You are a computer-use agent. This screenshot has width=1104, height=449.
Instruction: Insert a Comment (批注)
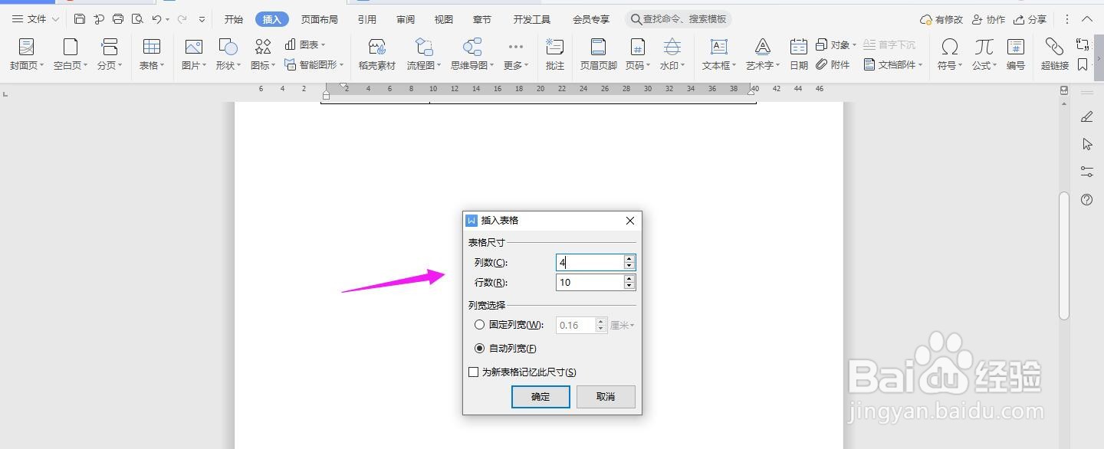click(555, 54)
